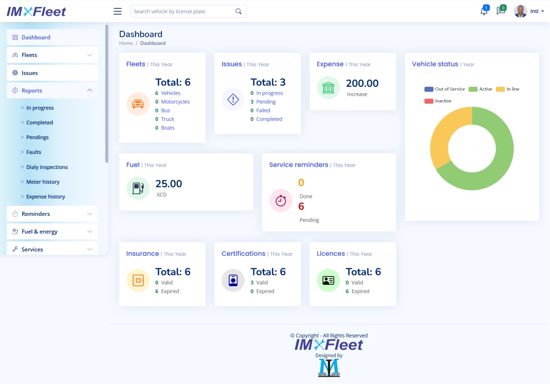Open the notifications bell
Screen dimensions: 550x384
483,11
